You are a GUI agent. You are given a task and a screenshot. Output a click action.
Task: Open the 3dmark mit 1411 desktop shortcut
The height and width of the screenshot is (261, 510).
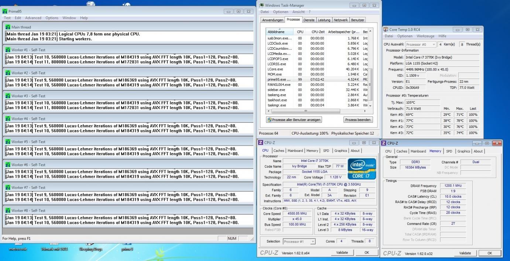[x=54, y=247]
